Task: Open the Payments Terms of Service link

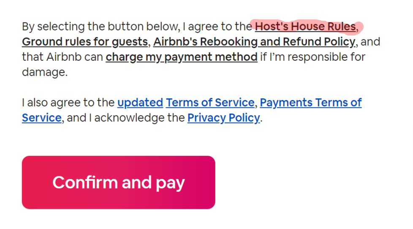Action: [x=310, y=103]
